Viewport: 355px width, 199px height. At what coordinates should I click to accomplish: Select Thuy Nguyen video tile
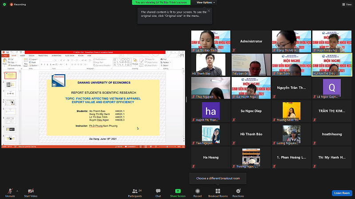tap(211, 88)
